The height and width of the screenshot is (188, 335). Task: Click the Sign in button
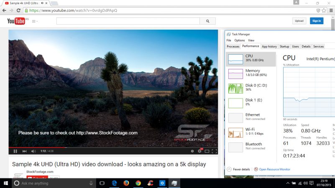coord(317,21)
